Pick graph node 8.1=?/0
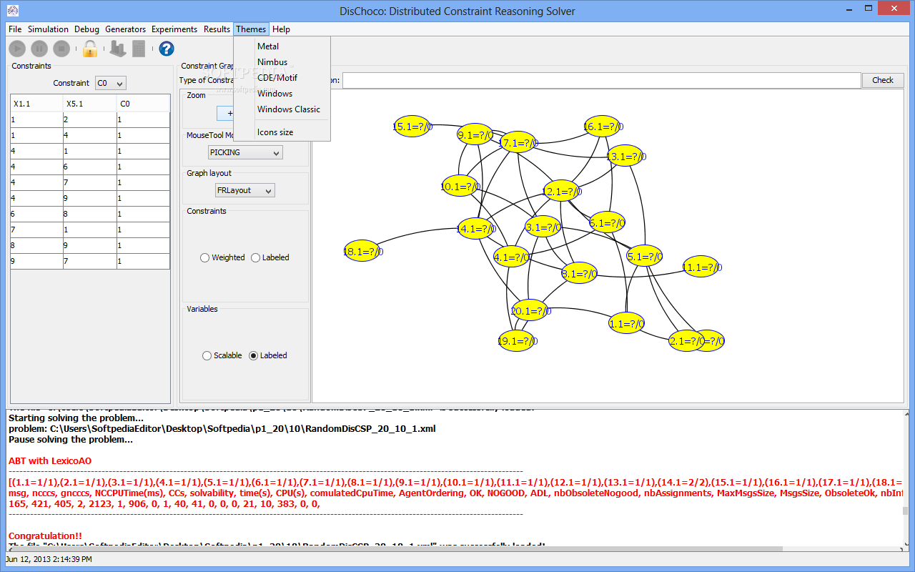This screenshot has height=572, width=915. [579, 273]
